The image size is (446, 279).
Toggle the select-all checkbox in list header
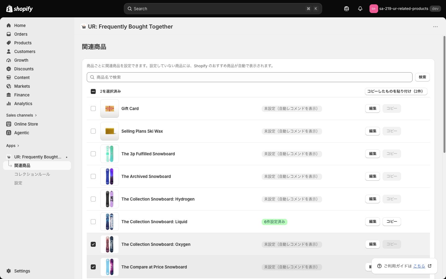(x=93, y=91)
